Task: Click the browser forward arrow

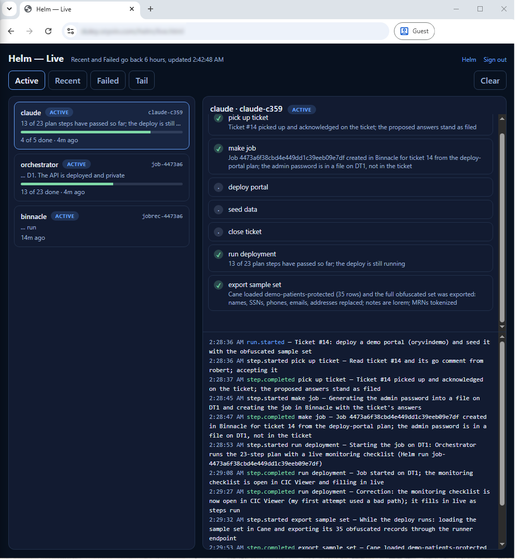Action: pyautogui.click(x=30, y=31)
